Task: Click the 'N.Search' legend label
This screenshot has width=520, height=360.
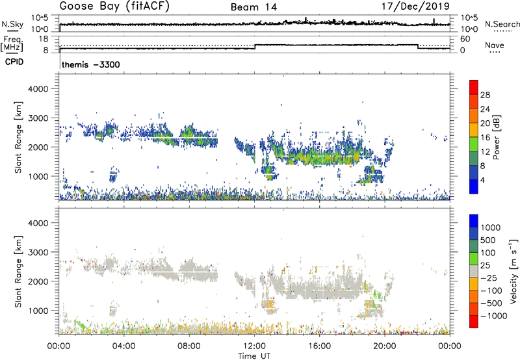Action: click(502, 24)
